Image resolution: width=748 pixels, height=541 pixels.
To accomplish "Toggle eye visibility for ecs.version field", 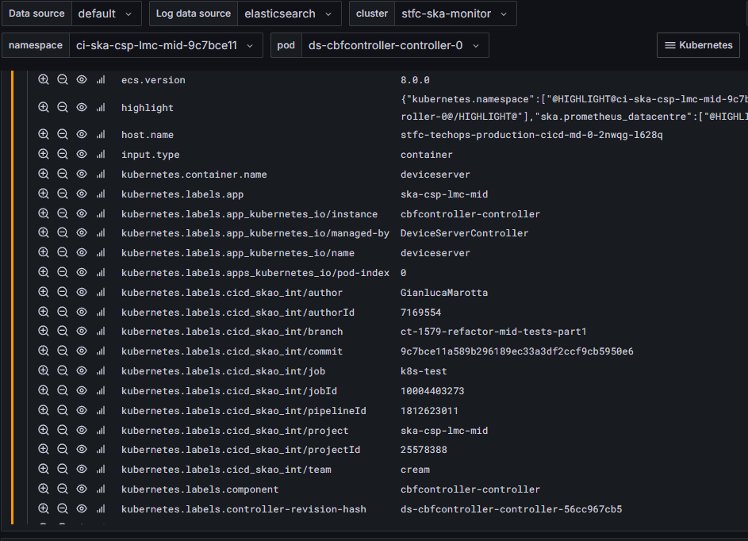I will [82, 79].
